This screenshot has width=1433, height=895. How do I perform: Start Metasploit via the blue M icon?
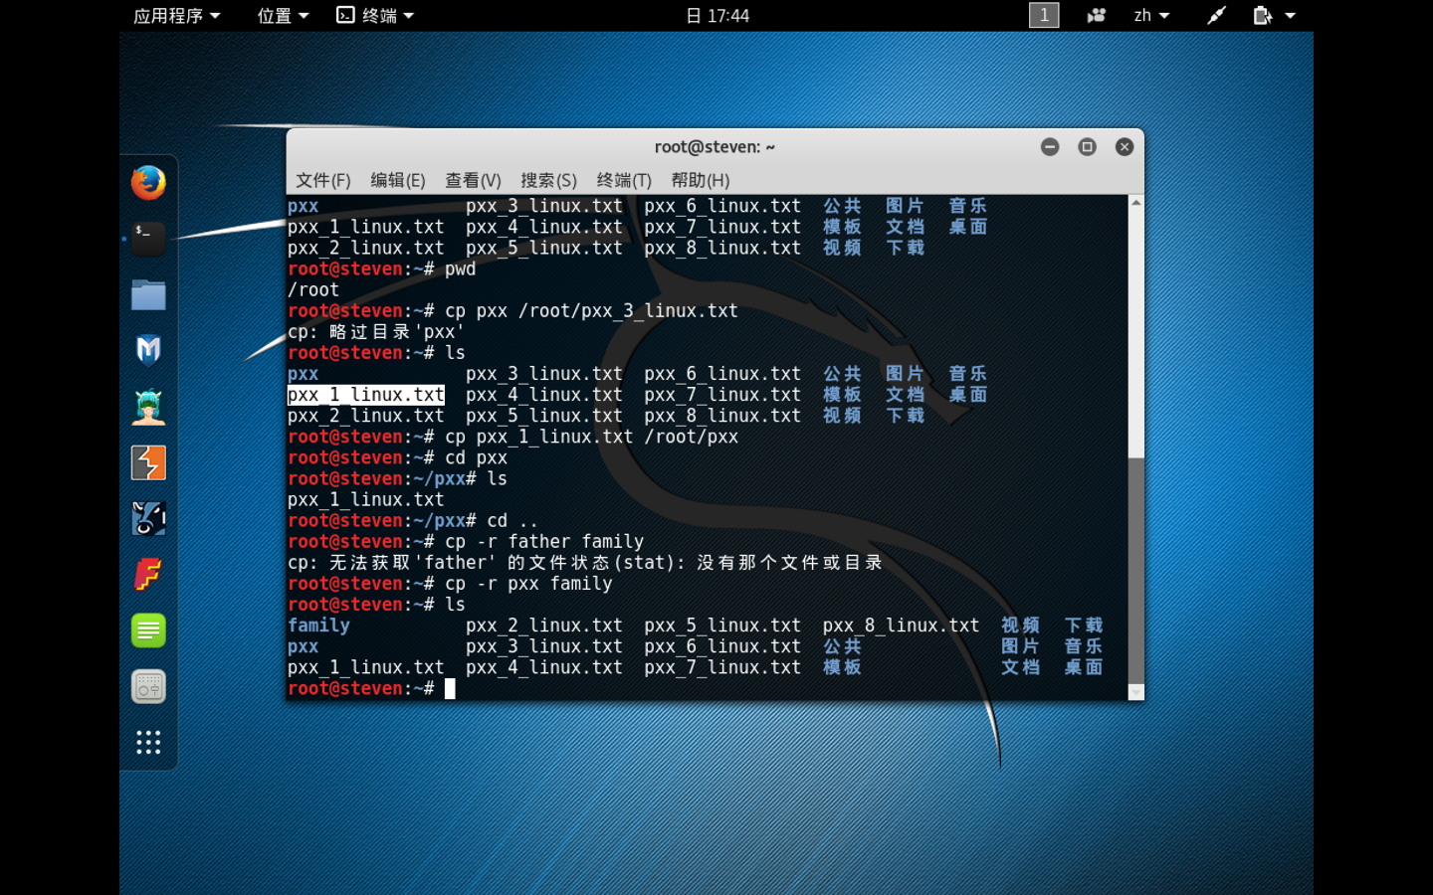pyautogui.click(x=148, y=351)
